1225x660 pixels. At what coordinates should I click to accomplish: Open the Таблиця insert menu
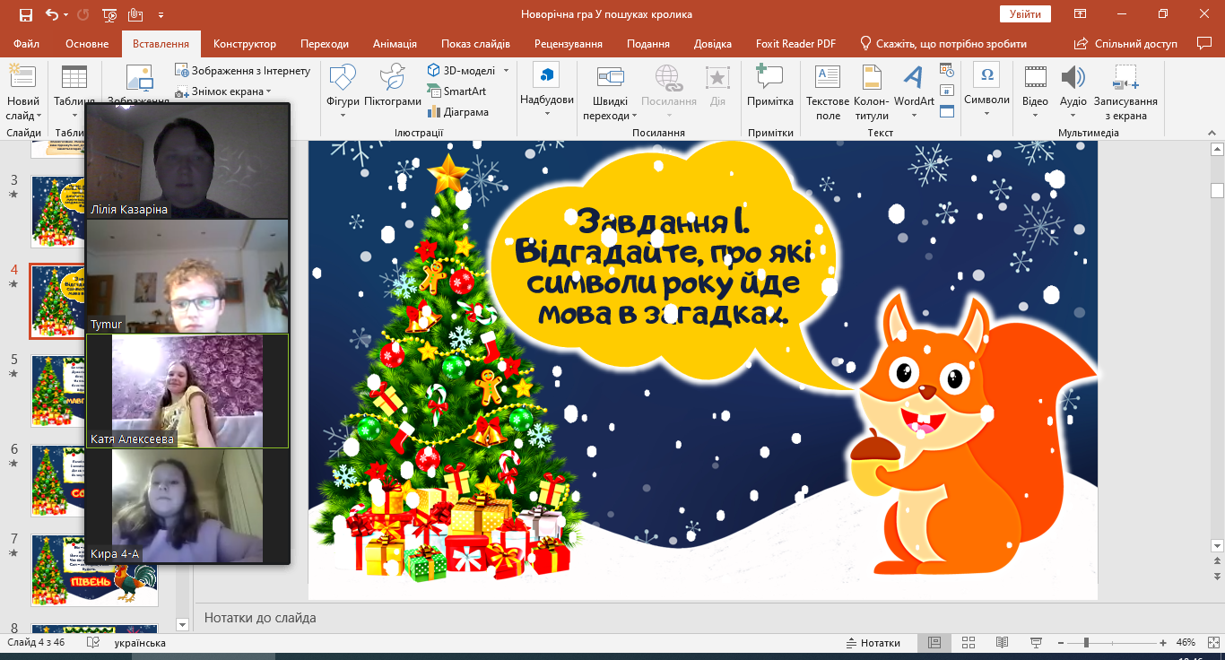tap(74, 93)
